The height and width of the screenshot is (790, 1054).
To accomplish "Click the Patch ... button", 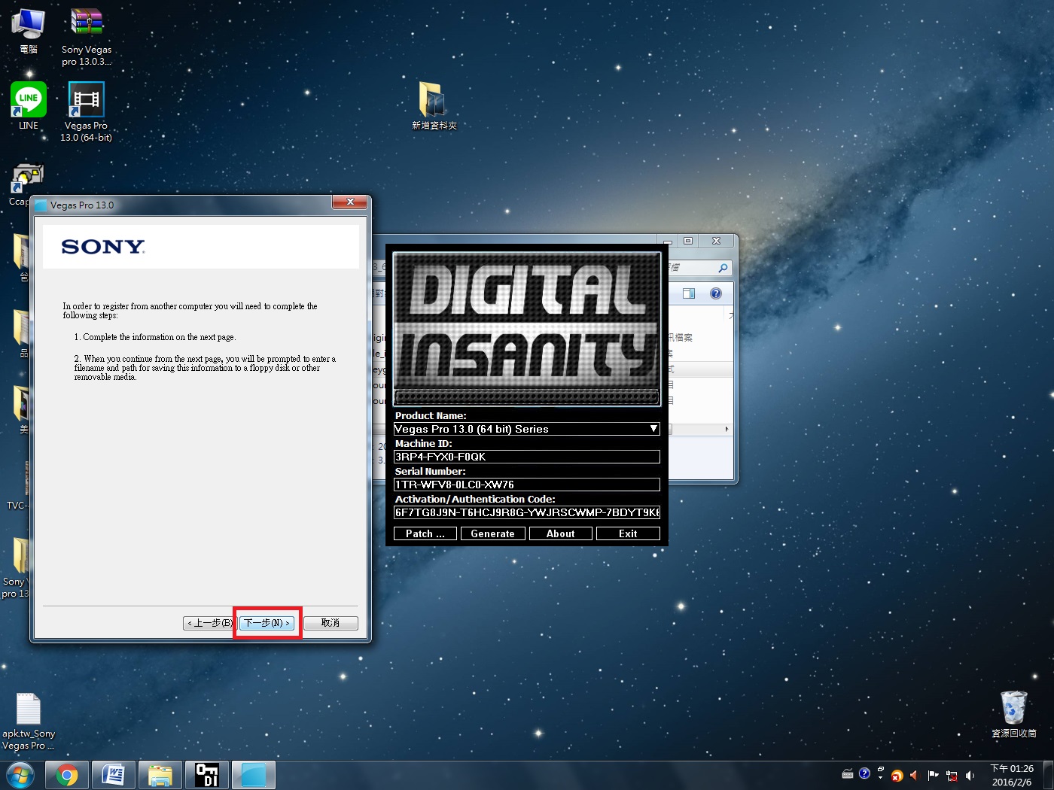I will [x=425, y=533].
